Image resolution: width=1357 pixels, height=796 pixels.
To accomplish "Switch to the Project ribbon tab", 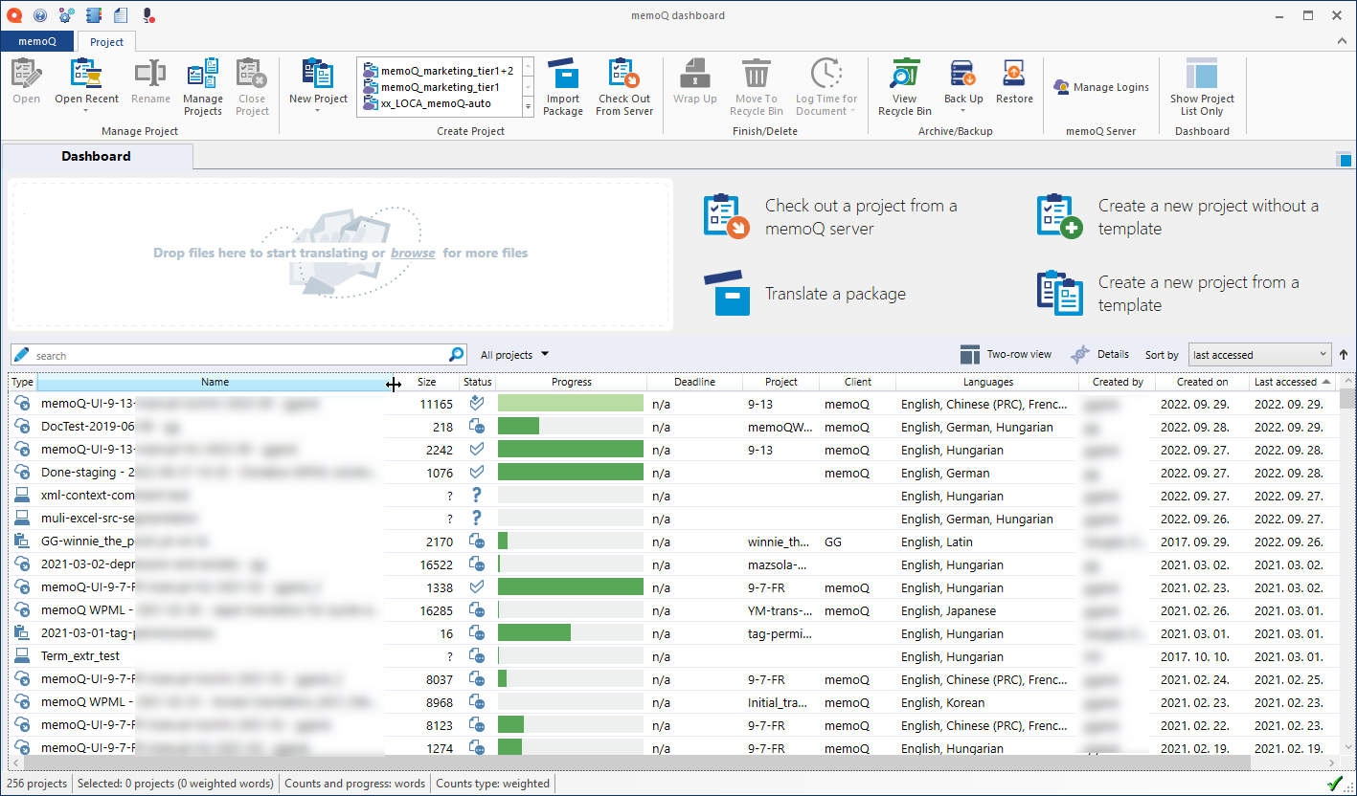I will click(x=105, y=41).
